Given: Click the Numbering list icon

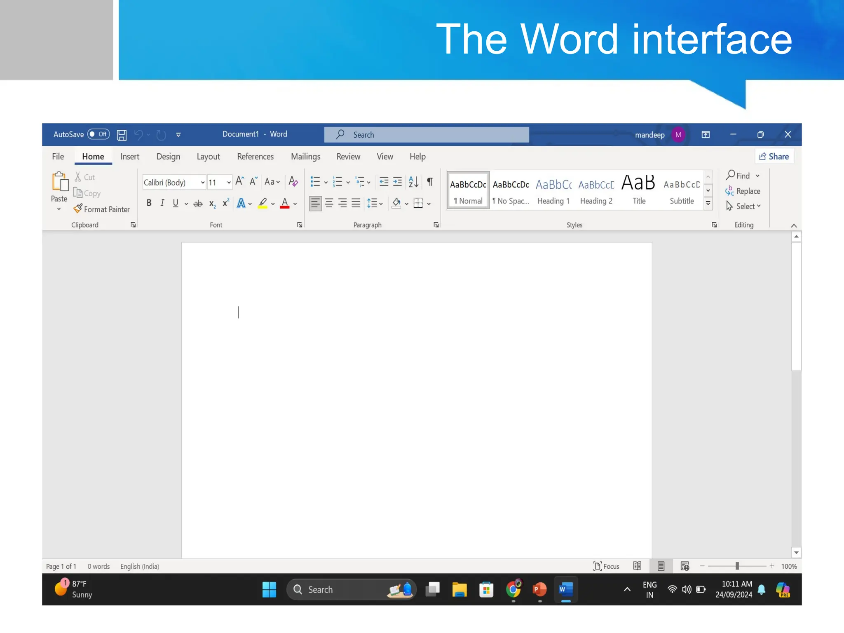Looking at the screenshot, I should [x=337, y=181].
